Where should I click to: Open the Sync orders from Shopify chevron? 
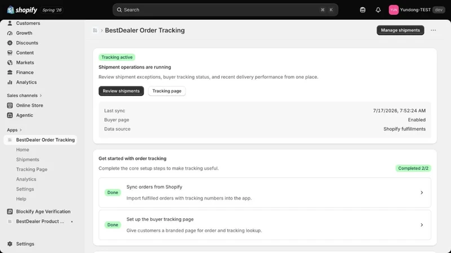[422, 192]
